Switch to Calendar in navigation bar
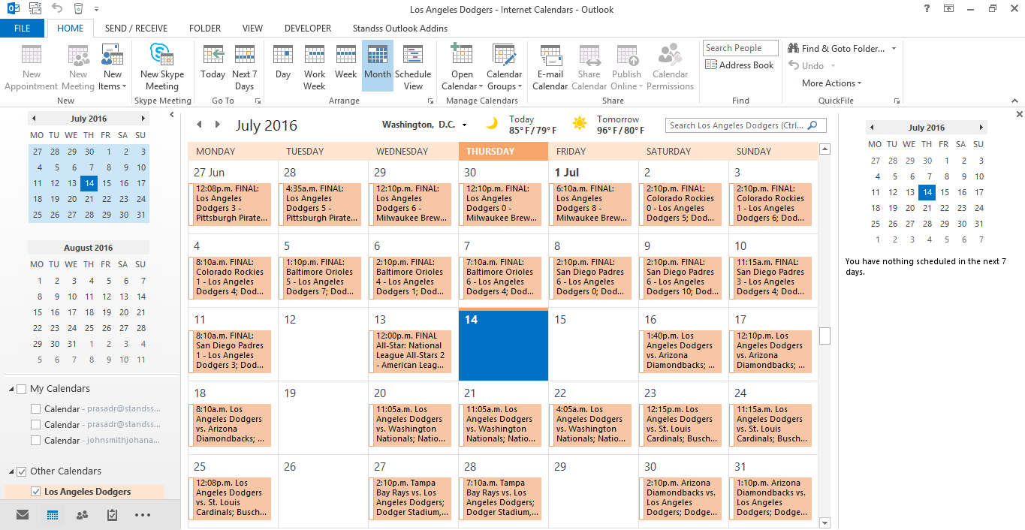 tap(53, 515)
